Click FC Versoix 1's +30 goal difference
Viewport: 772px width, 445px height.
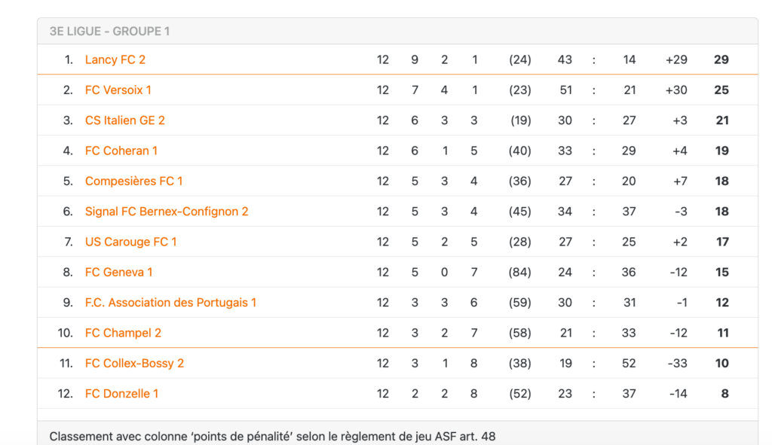(x=675, y=90)
